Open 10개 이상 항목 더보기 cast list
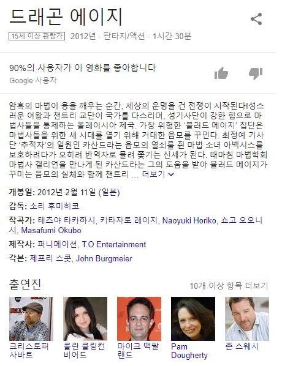Image resolution: width=282 pixels, height=366 pixels. 229,285
